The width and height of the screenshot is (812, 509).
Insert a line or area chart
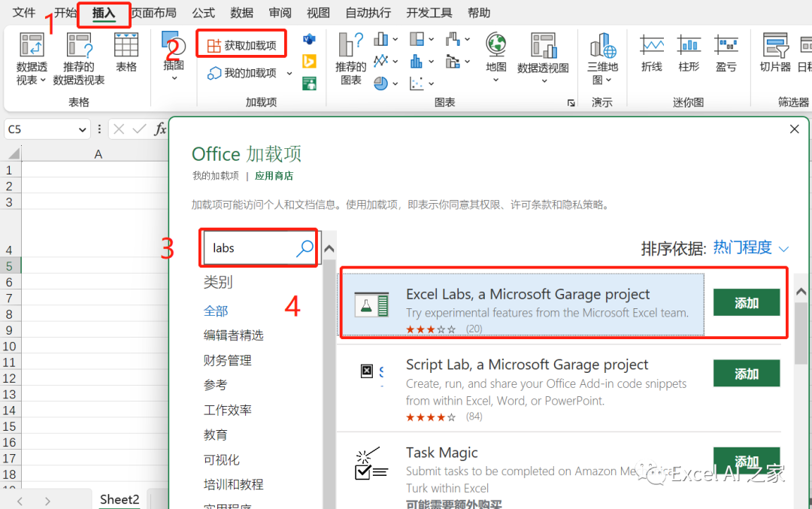coord(386,61)
